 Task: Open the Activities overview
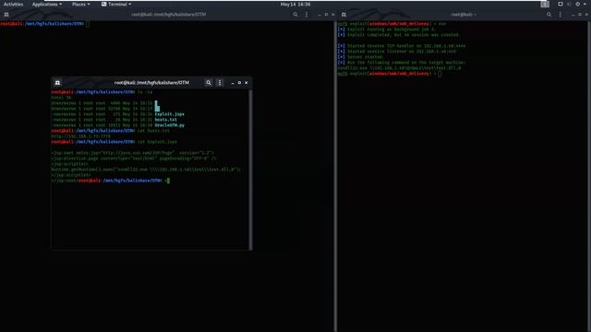pos(13,4)
